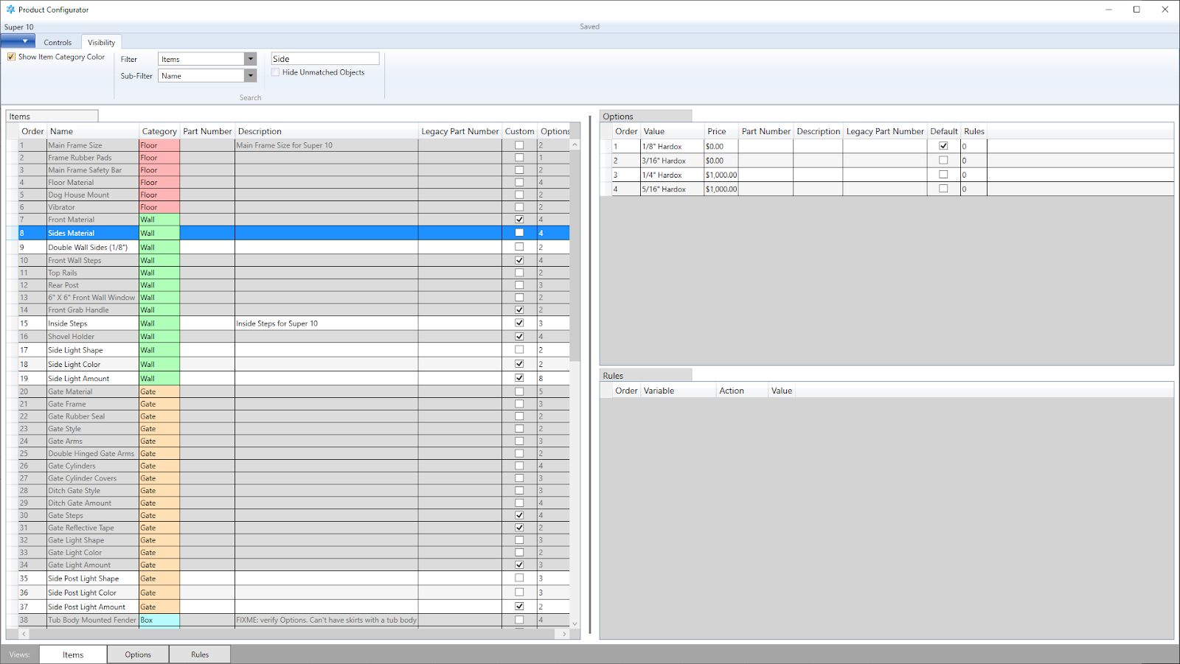Screen dimensions: 1180x664
Task: Click the Items list scroll-up arrow
Action: pos(575,145)
